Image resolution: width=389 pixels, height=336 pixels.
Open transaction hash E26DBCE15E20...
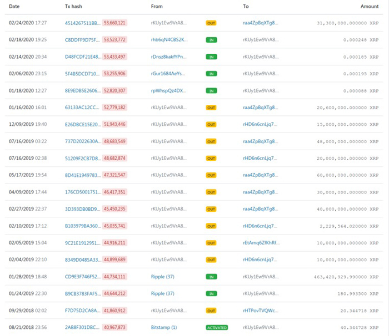click(83, 124)
